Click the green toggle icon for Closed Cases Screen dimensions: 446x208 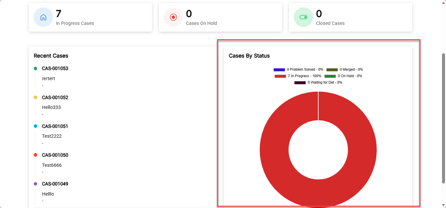coord(303,17)
